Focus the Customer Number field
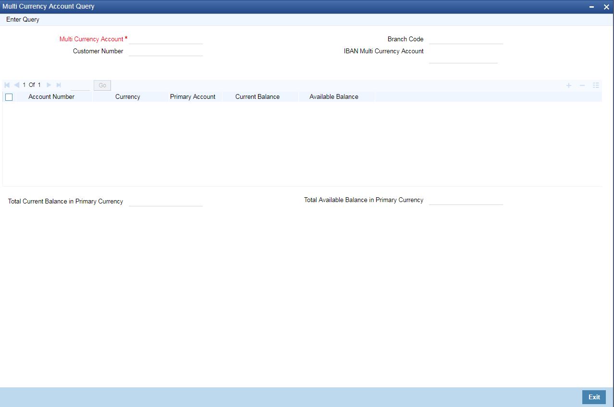 (166, 51)
